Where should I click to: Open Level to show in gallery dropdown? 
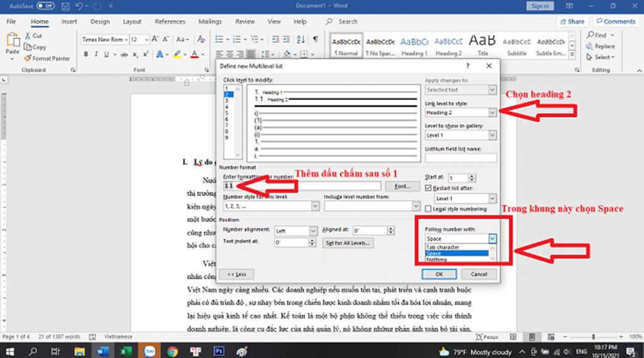[492, 135]
